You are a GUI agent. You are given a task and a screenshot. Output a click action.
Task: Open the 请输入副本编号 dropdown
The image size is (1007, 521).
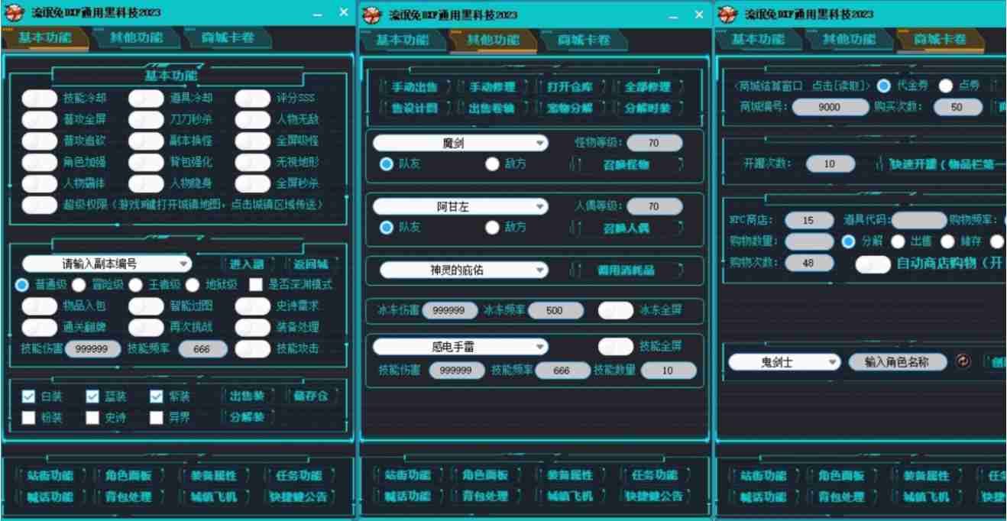106,264
